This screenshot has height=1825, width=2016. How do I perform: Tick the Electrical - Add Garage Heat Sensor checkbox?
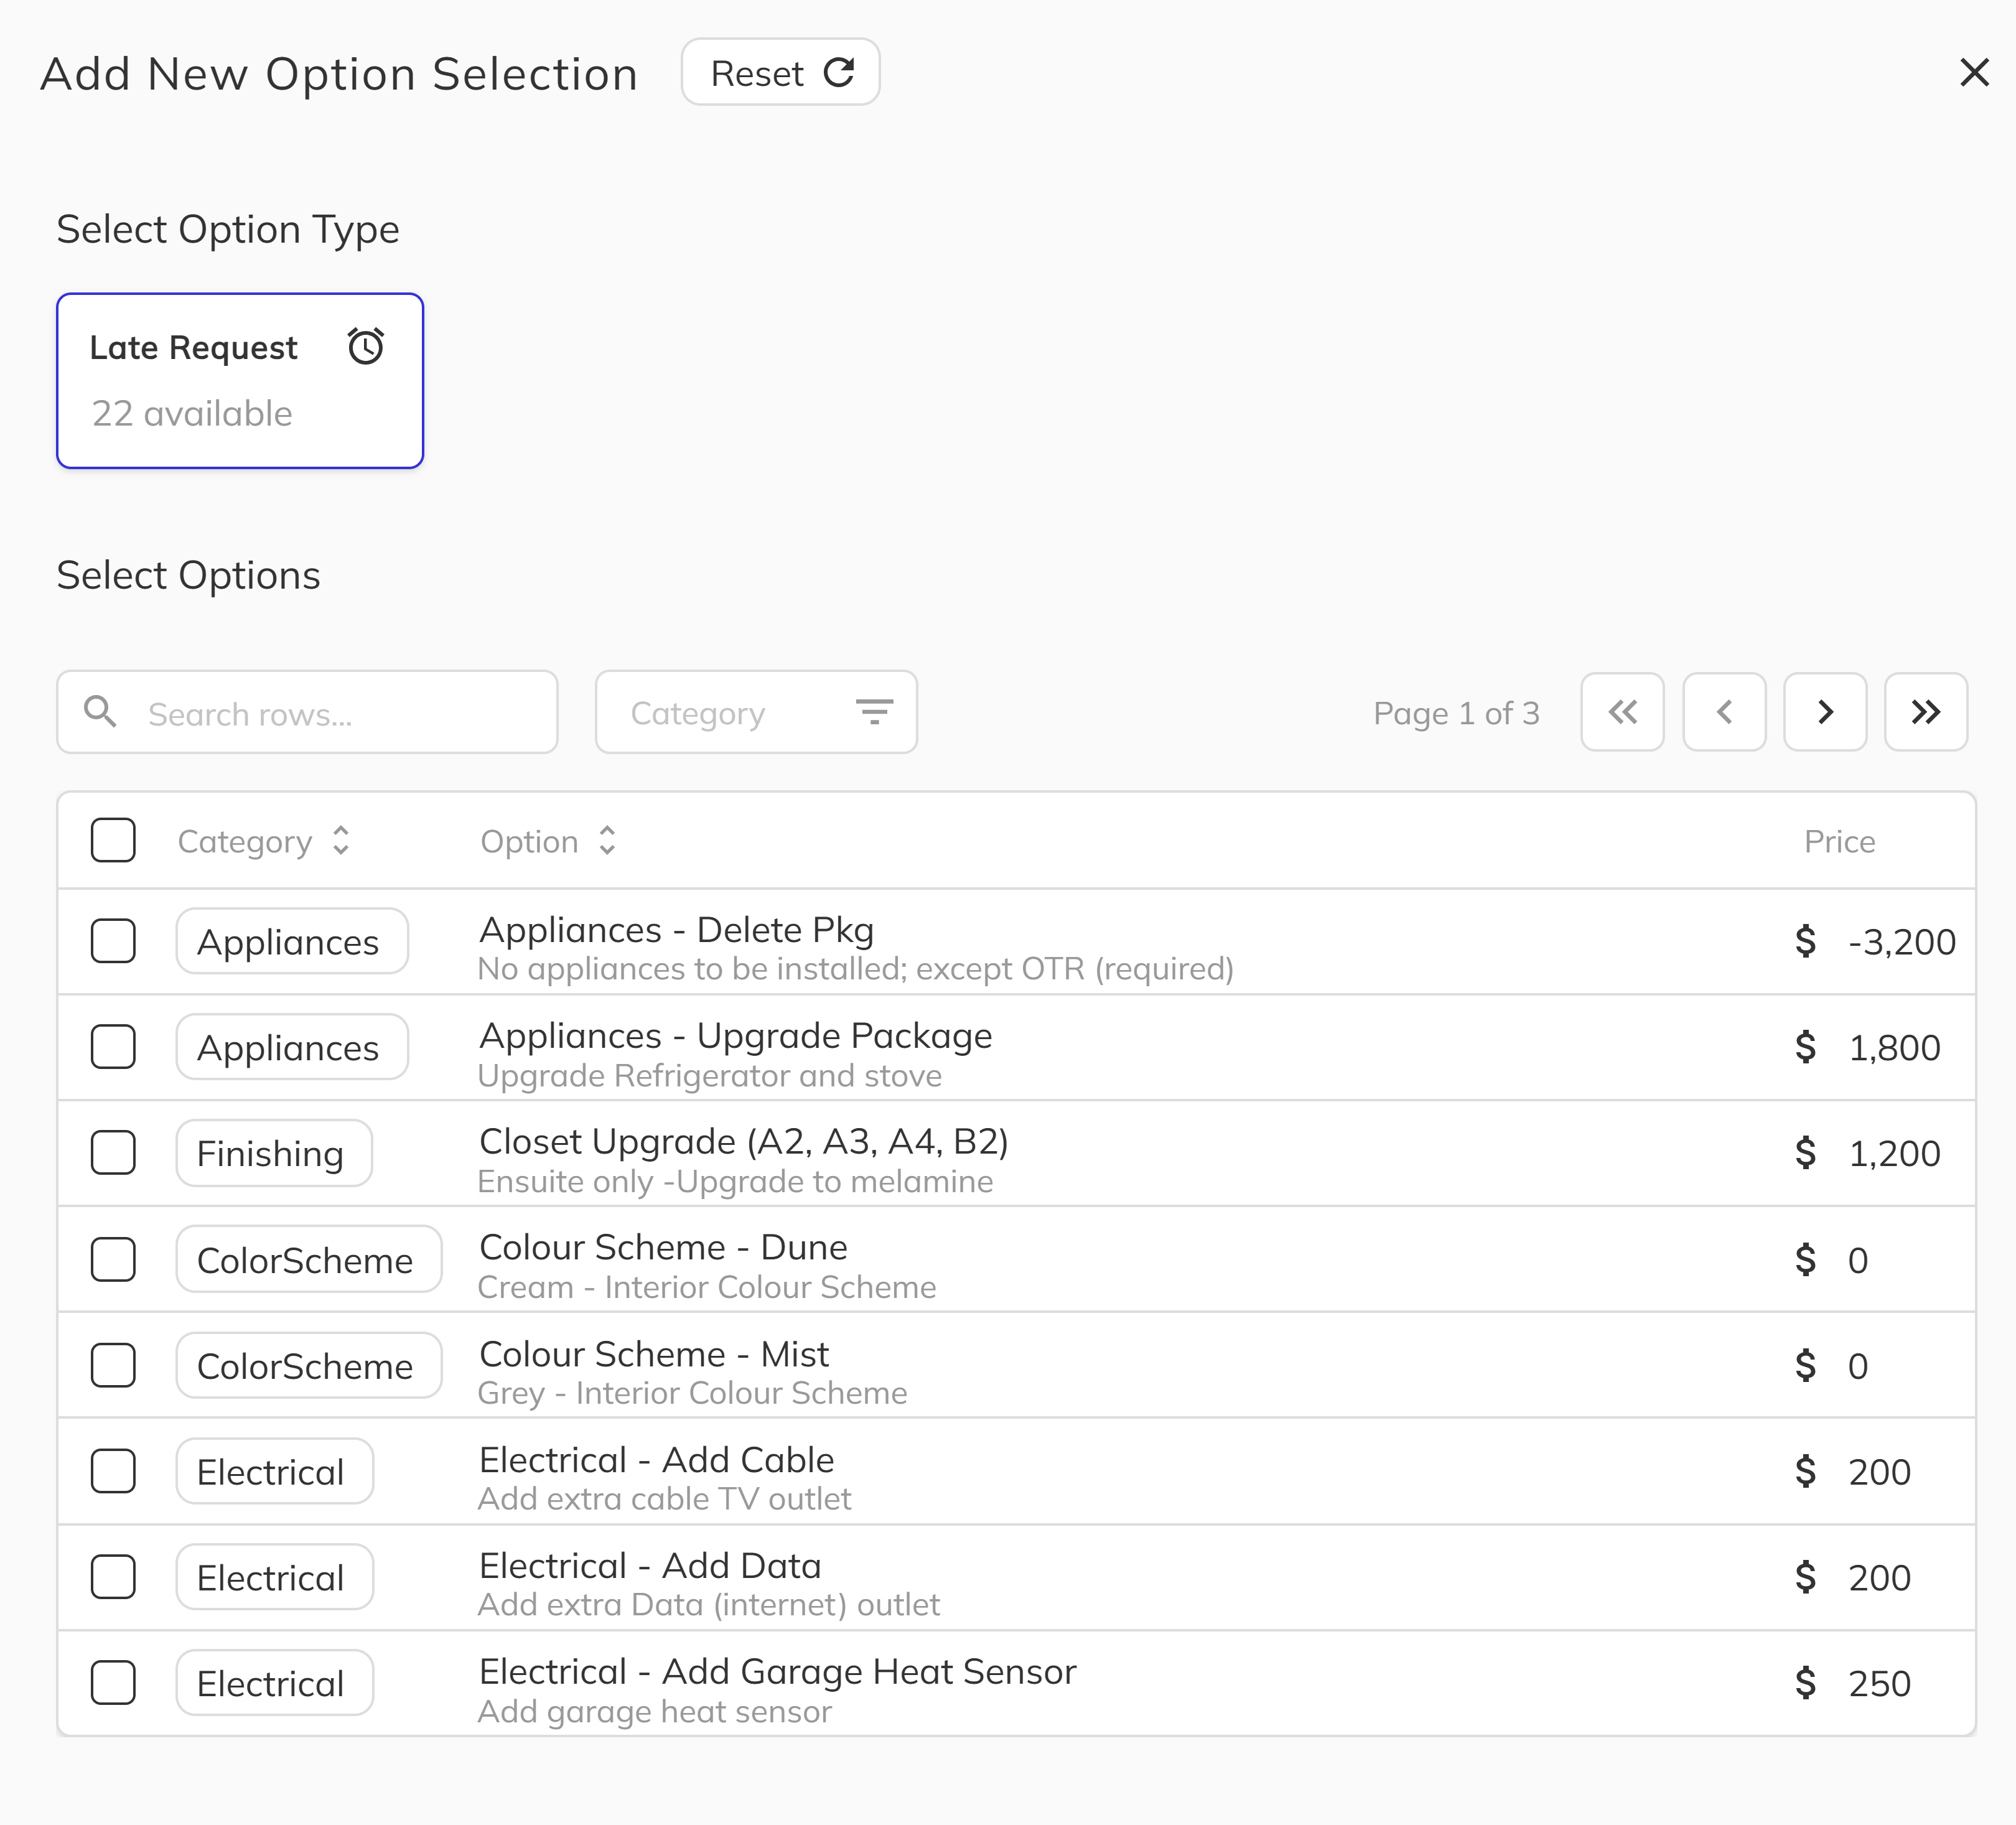(113, 1682)
